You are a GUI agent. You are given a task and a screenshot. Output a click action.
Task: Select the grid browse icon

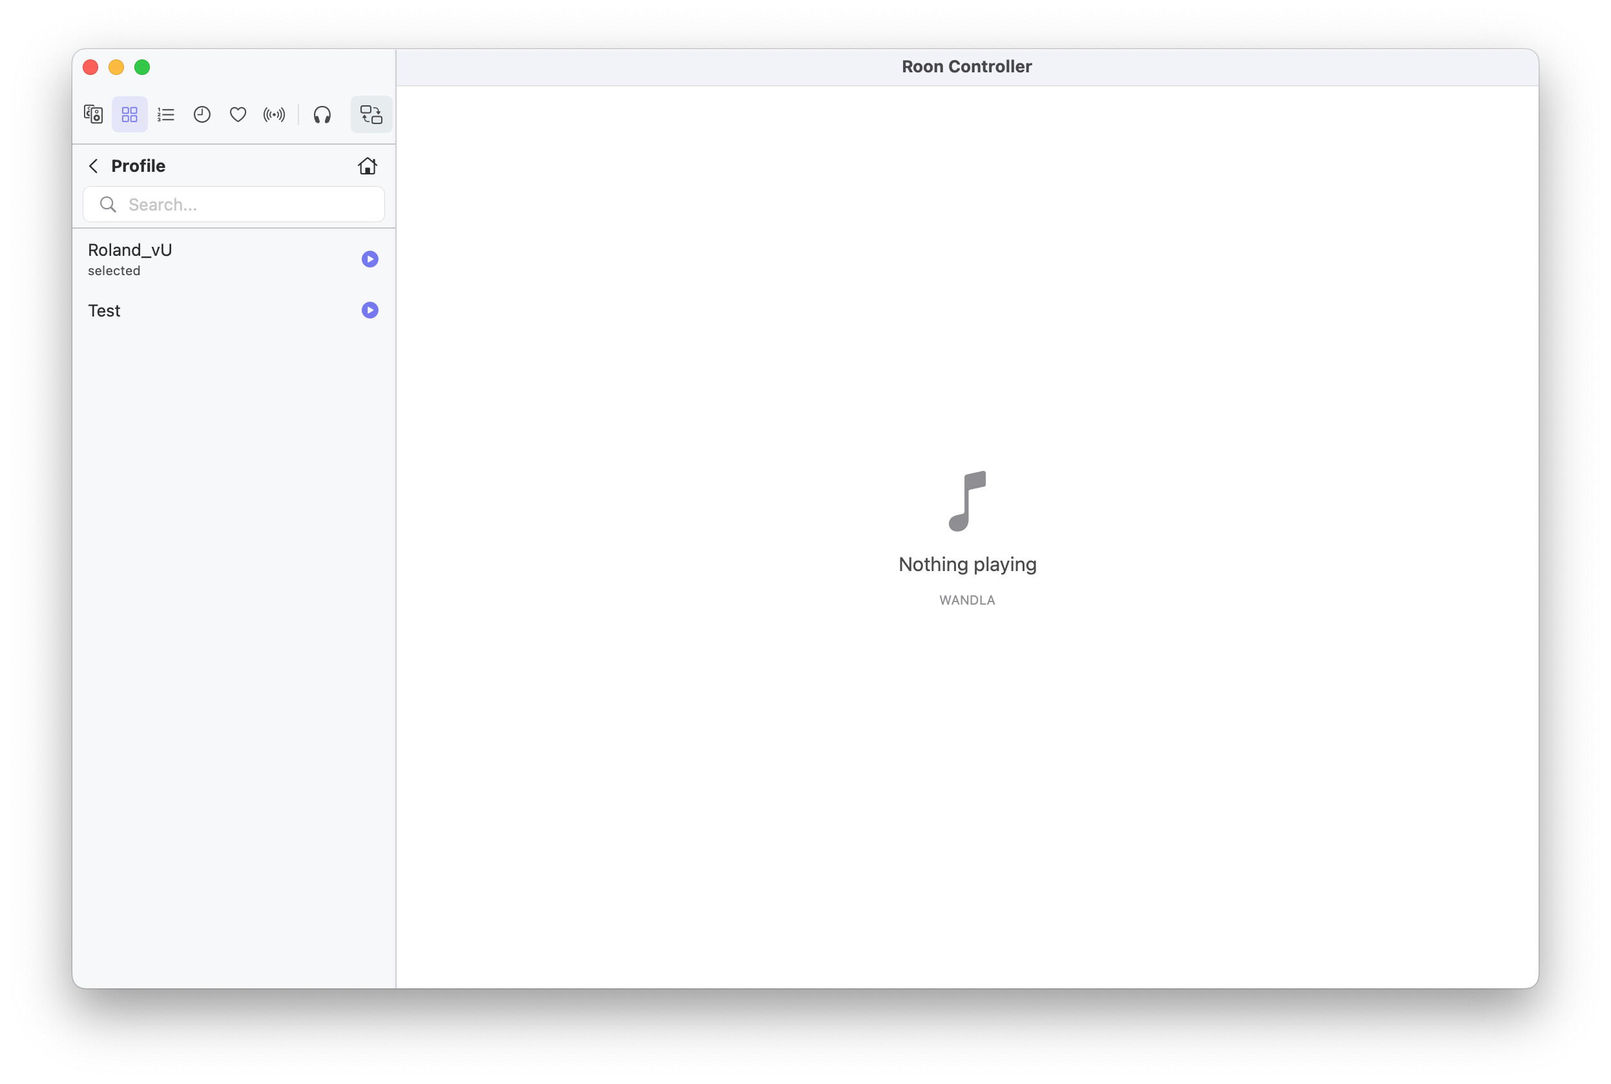(x=129, y=114)
